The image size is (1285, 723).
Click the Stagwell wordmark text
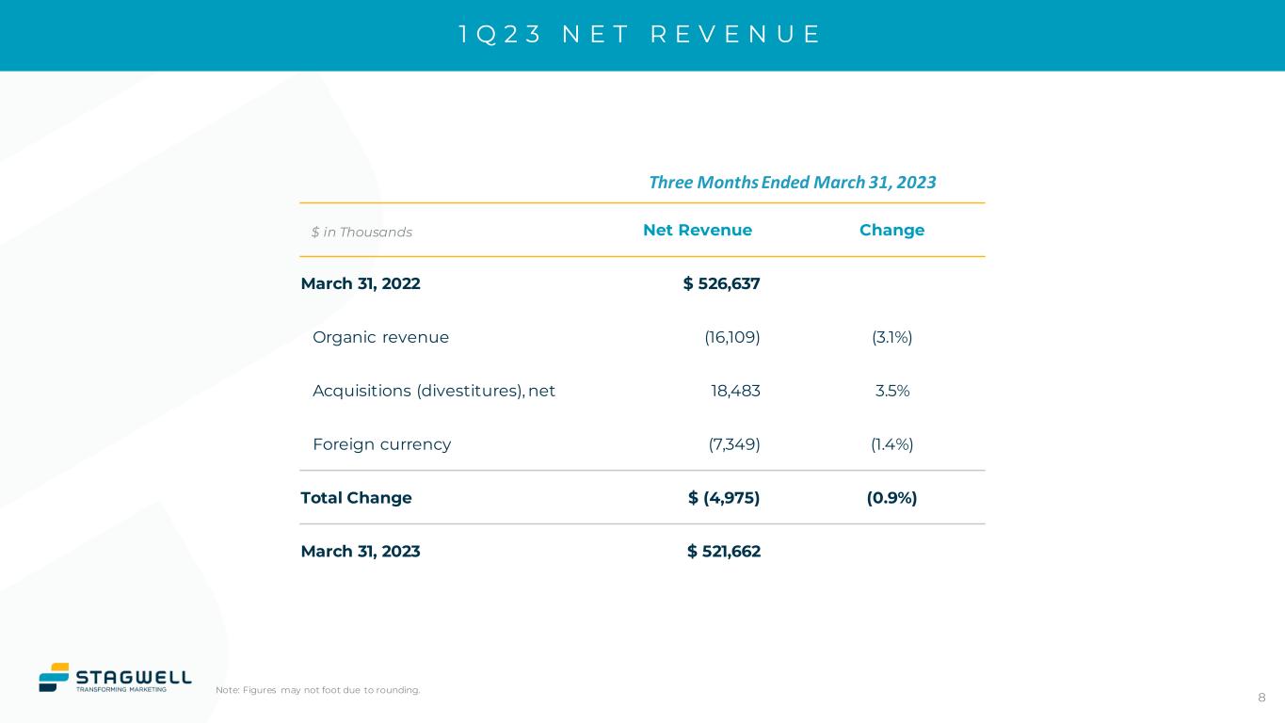pos(133,677)
